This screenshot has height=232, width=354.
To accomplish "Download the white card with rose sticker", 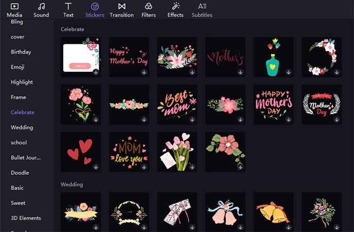I will pos(96,72).
